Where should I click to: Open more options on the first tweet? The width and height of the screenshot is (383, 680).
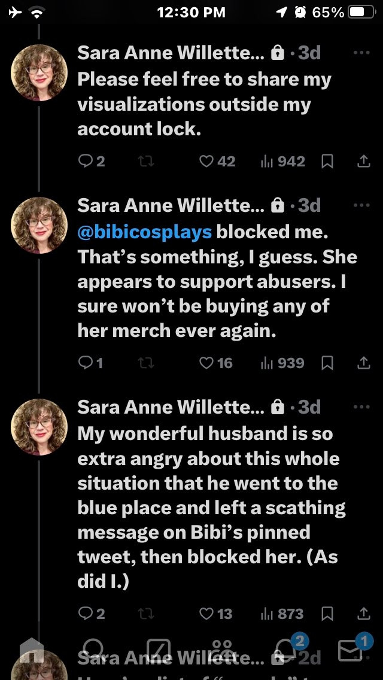(361, 53)
